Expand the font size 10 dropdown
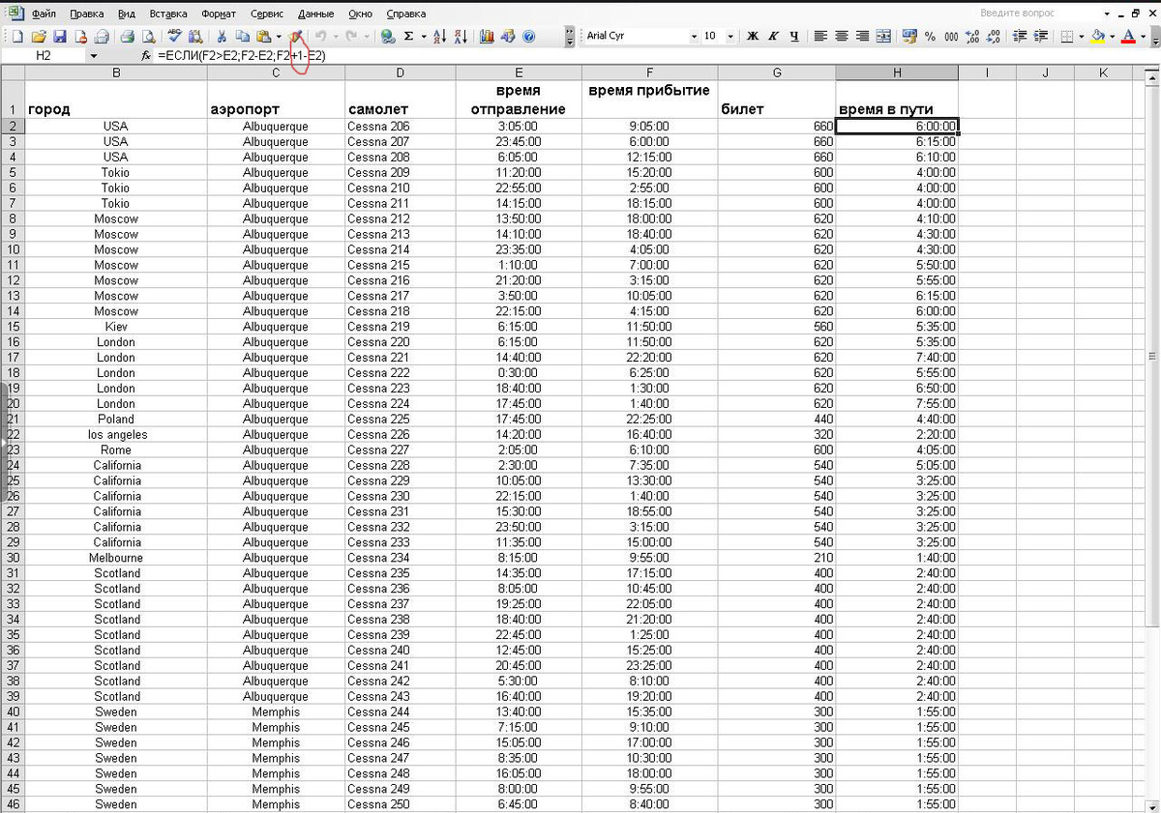 [730, 36]
